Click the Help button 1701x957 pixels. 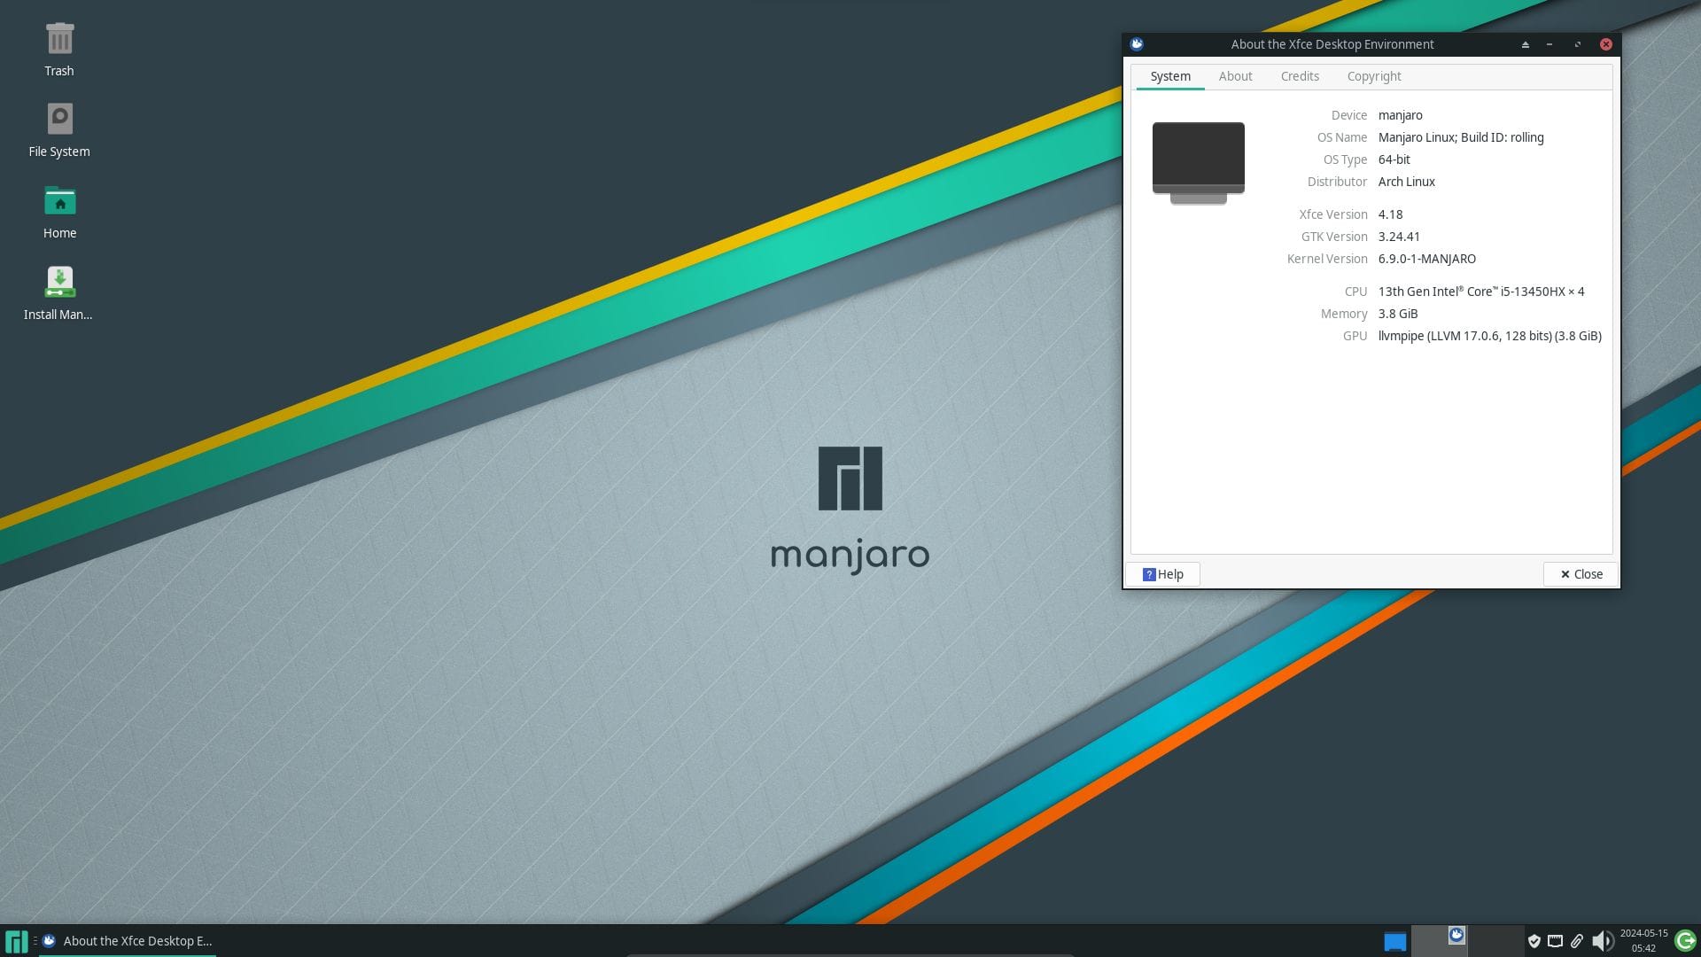click(1162, 573)
